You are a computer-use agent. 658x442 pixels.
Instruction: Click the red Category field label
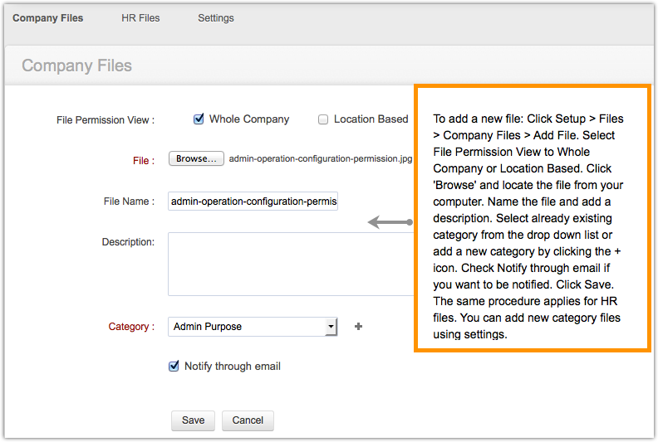[131, 327]
